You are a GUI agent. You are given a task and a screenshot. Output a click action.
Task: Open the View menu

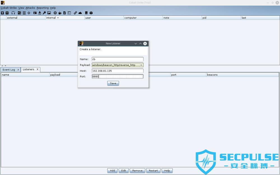(21, 8)
